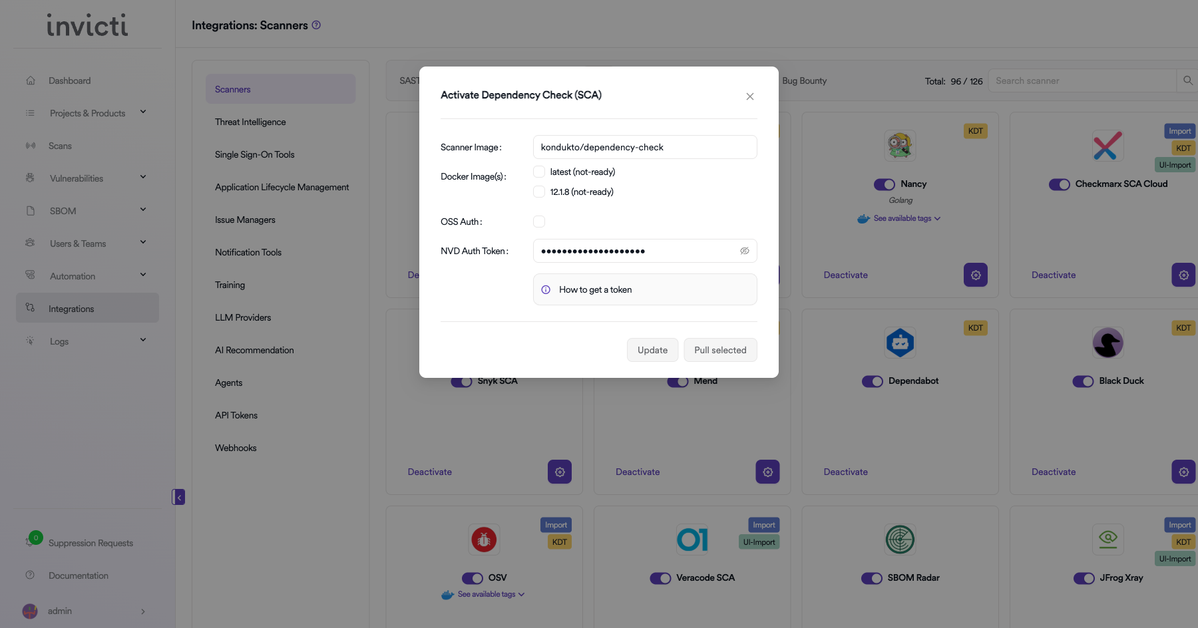Click the search magnifier icon
Viewport: 1198px width, 628px height.
click(1187, 80)
